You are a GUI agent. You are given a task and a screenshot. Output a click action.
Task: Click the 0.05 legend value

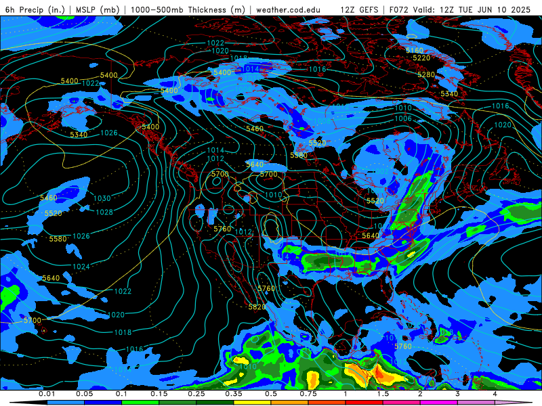tap(84, 394)
